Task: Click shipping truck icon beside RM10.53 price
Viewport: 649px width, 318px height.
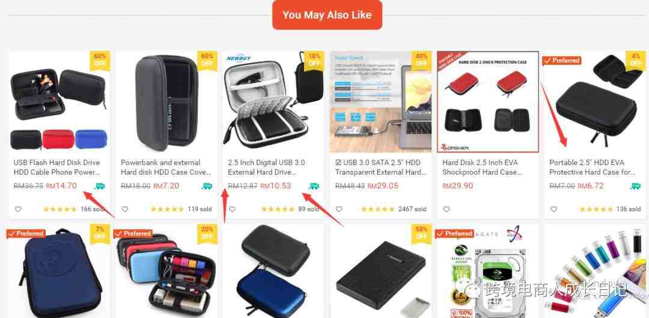Action: tap(314, 186)
